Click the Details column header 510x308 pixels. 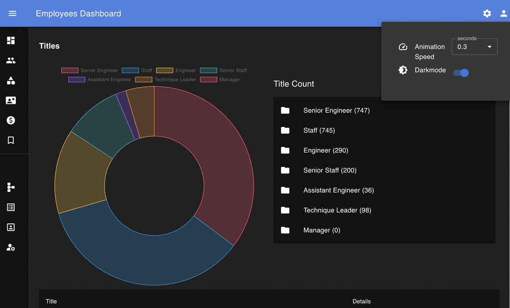(362, 301)
